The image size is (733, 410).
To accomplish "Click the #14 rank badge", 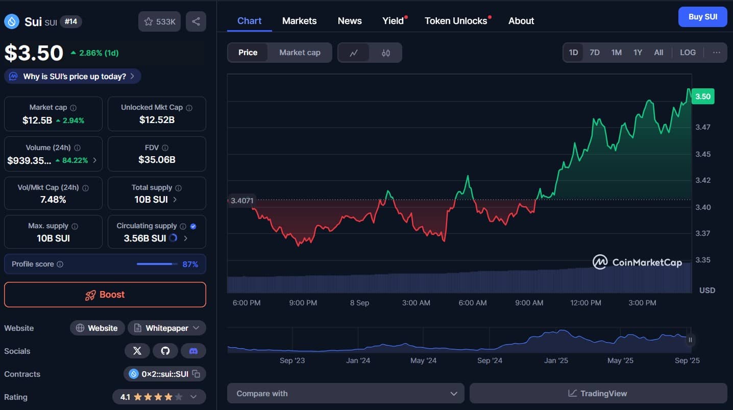I will click(71, 21).
